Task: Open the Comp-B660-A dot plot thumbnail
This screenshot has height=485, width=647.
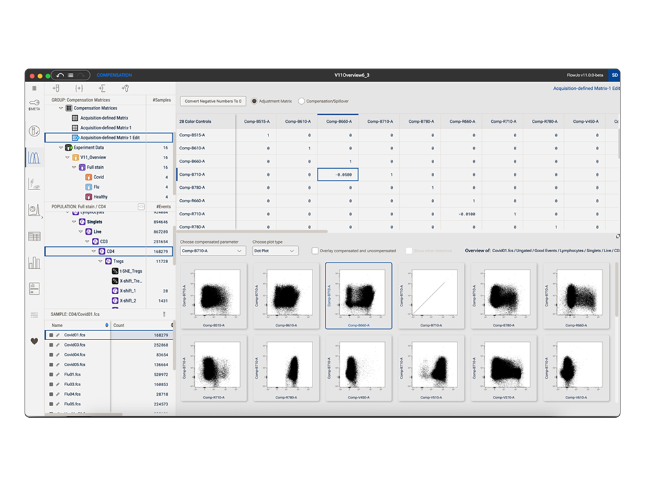Action: pyautogui.click(x=358, y=296)
